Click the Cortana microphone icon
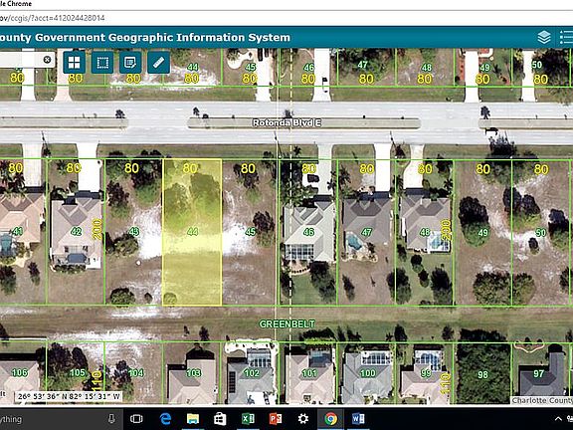 point(111,419)
